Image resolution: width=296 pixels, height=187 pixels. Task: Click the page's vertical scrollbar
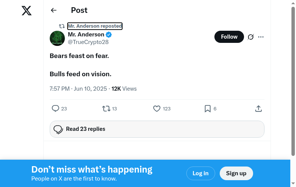[293, 80]
